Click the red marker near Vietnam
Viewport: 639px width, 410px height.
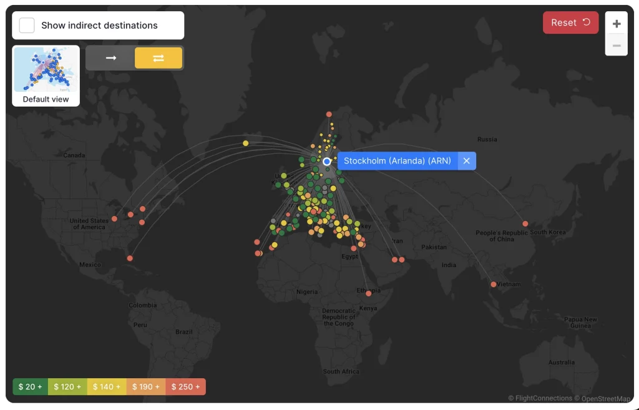[494, 284]
